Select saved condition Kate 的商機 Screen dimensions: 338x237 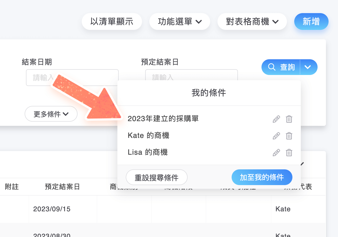(x=148, y=136)
